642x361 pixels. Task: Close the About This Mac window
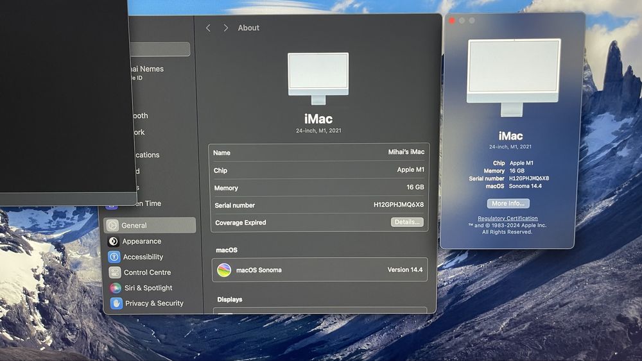(451, 21)
